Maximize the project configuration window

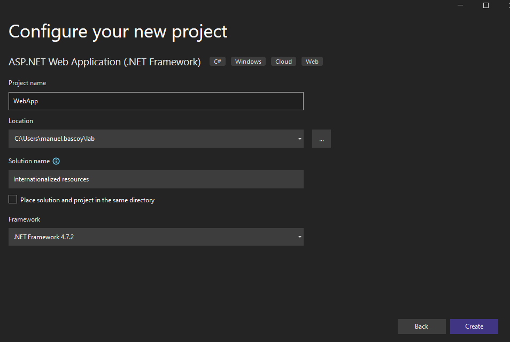coord(485,5)
